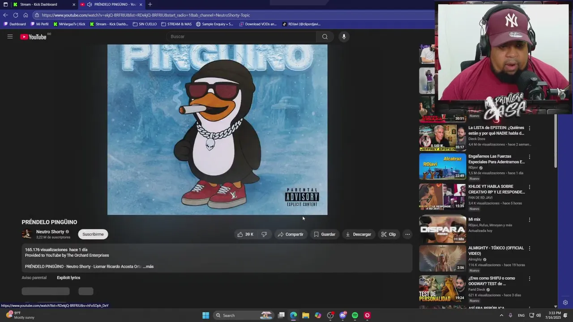Open Copilot app on the taskbar
The image size is (573, 322).
318,315
